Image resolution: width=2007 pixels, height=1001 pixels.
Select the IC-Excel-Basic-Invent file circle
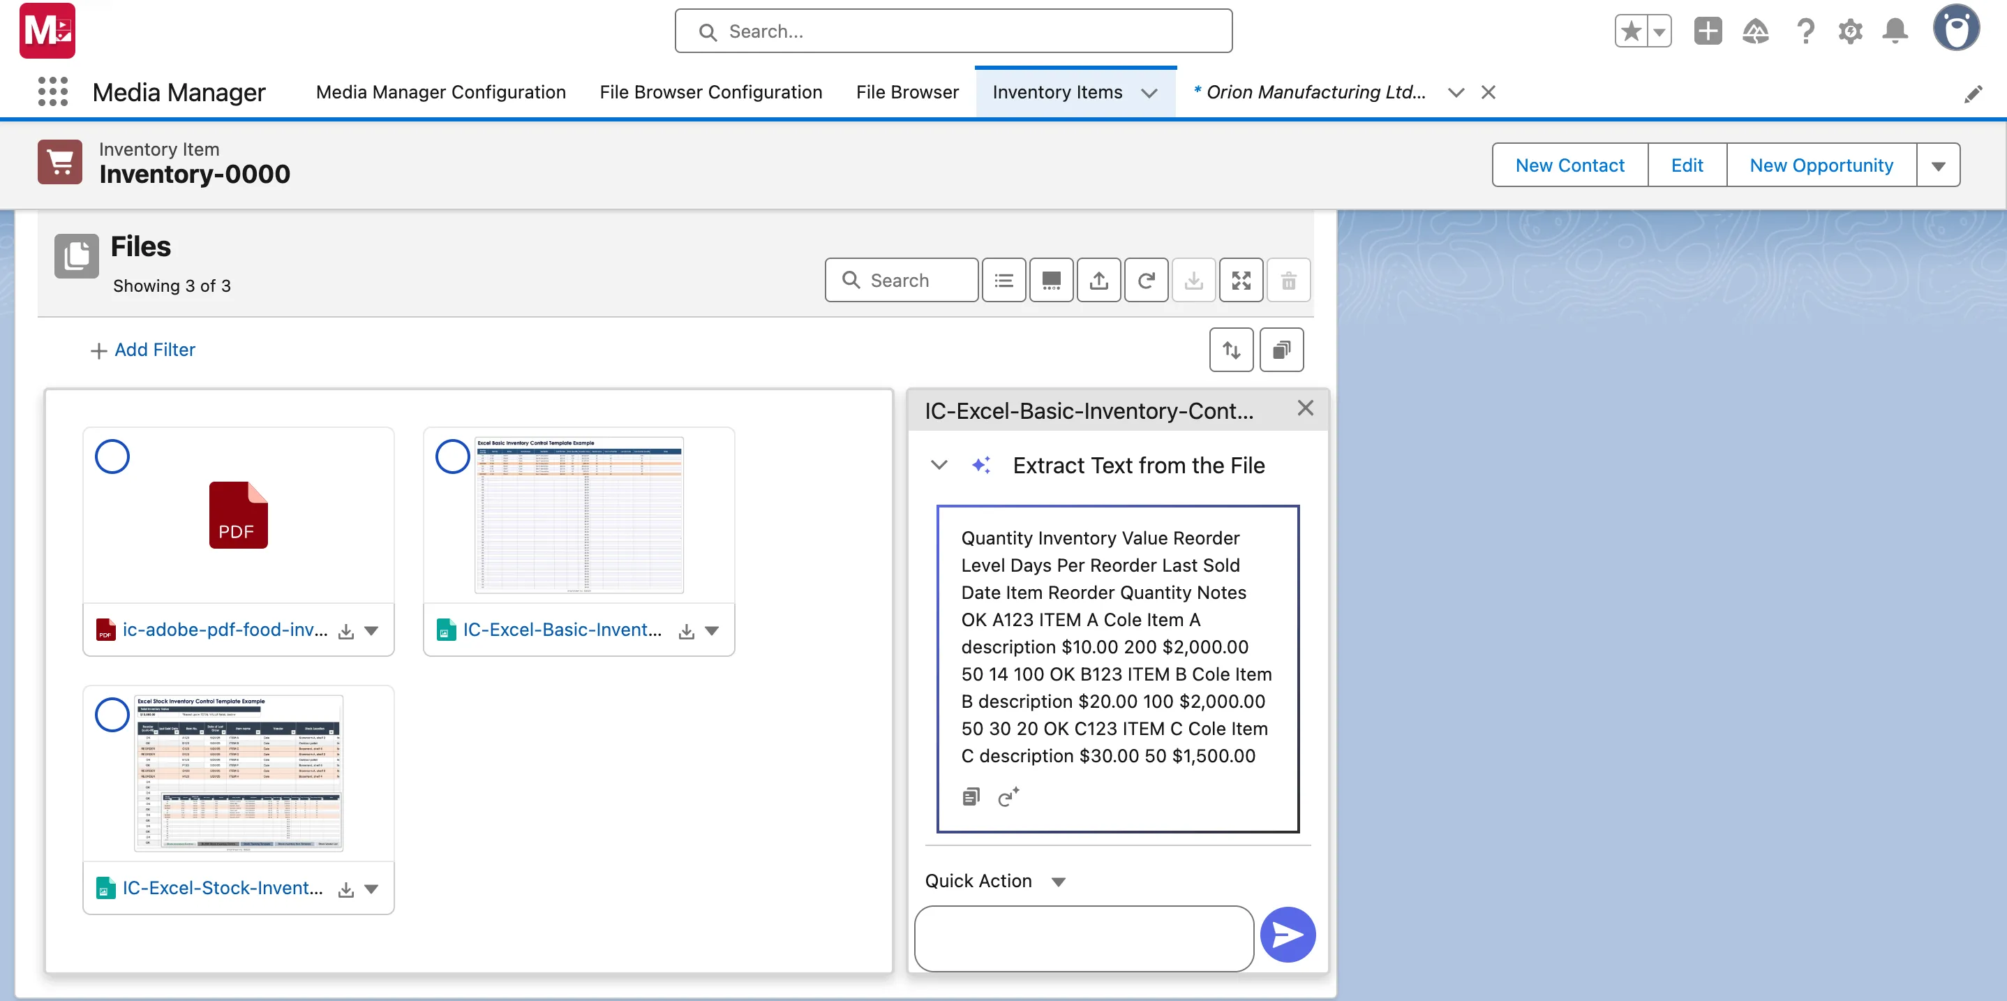(x=452, y=457)
